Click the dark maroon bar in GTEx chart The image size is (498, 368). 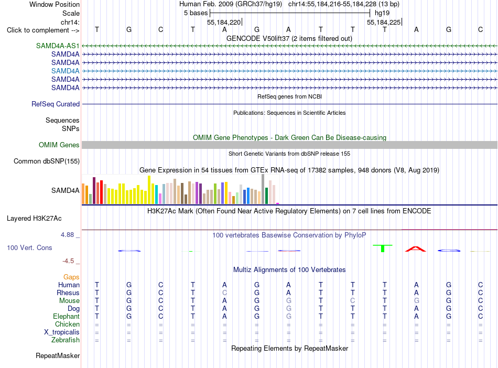tap(94, 190)
